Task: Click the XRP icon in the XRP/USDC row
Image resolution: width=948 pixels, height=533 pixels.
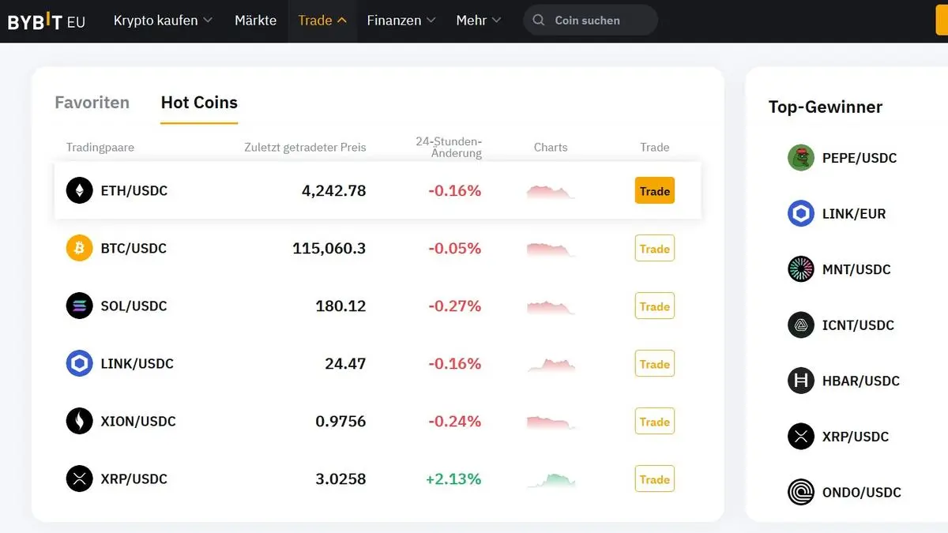Action: click(x=79, y=479)
